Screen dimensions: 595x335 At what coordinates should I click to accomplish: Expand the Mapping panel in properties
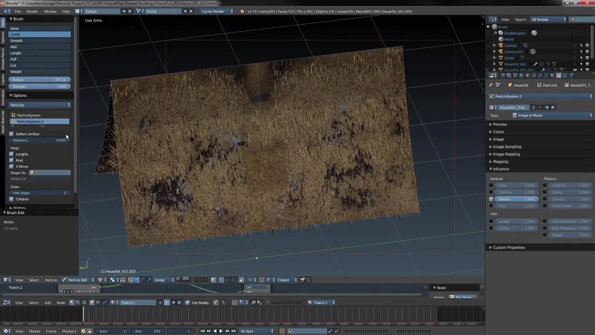point(500,161)
